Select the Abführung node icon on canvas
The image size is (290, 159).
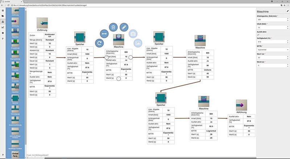[x=241, y=105]
